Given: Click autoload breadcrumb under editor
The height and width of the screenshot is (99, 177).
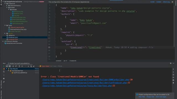Looking at the screenshot, I should click(59, 61).
